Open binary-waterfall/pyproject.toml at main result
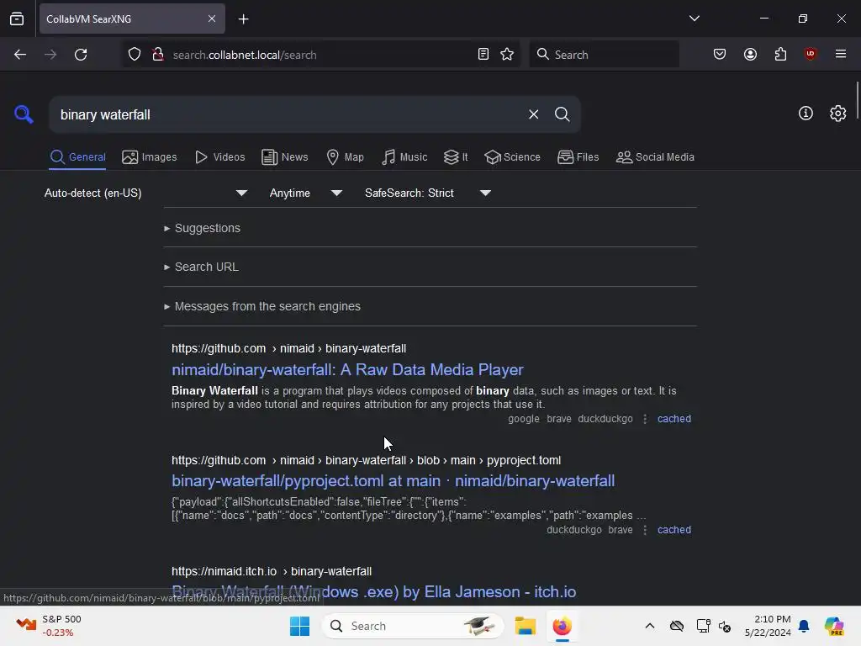 (x=393, y=480)
